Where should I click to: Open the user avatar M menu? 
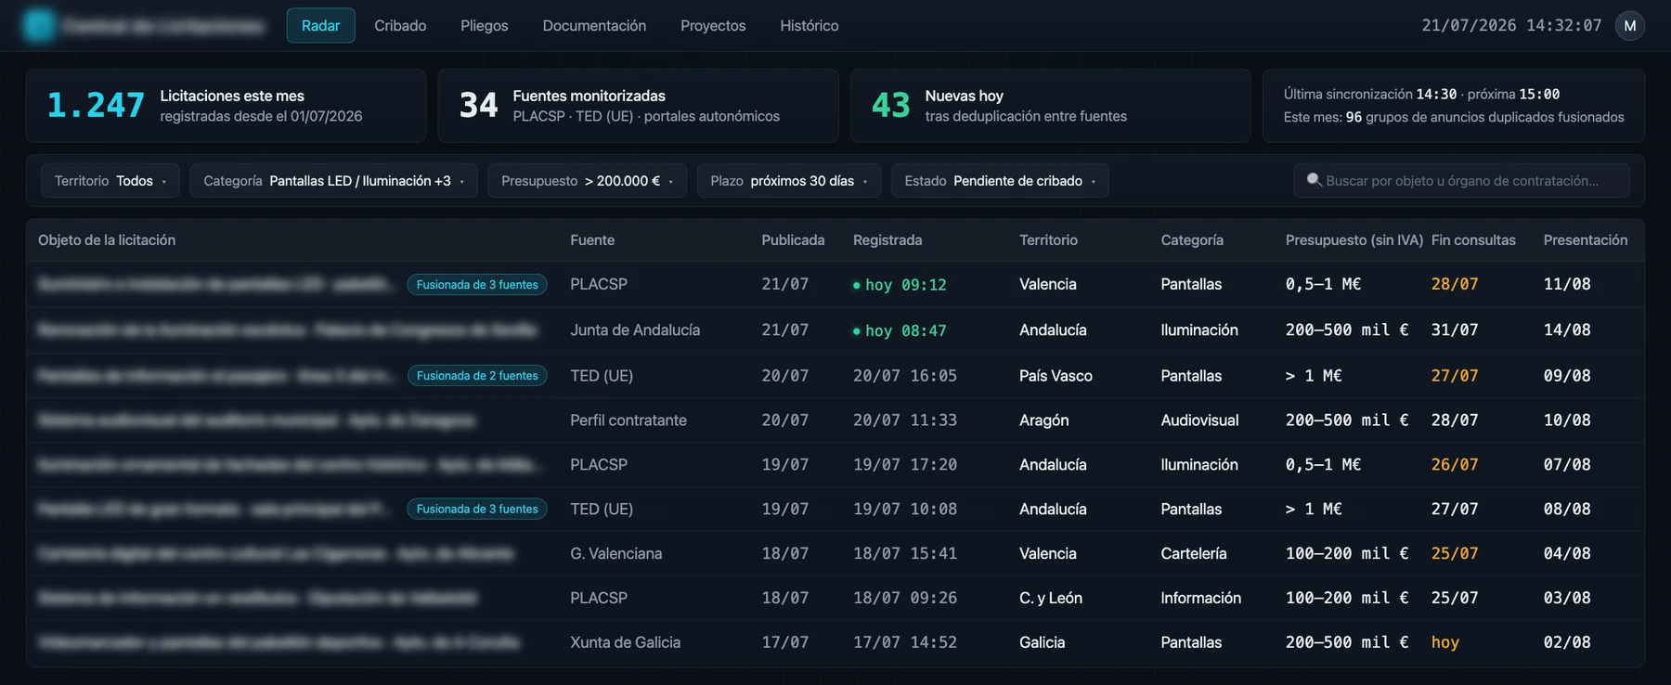[x=1630, y=26]
